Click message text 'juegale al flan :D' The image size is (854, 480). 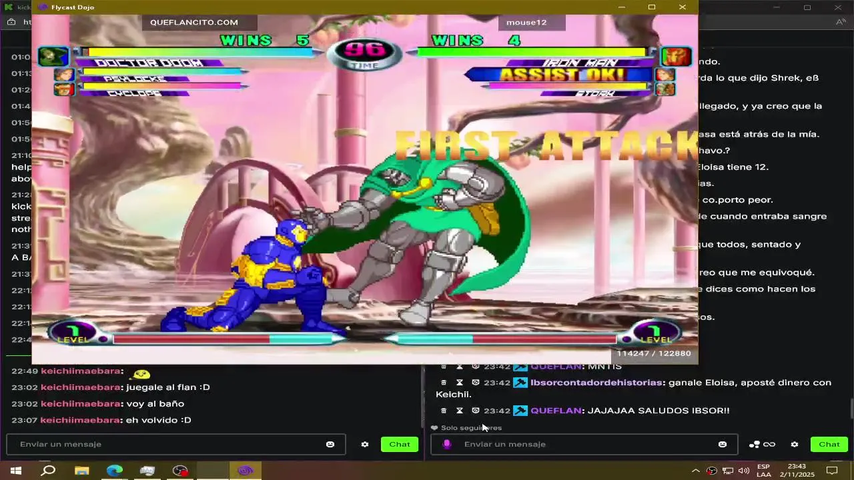coord(168,387)
